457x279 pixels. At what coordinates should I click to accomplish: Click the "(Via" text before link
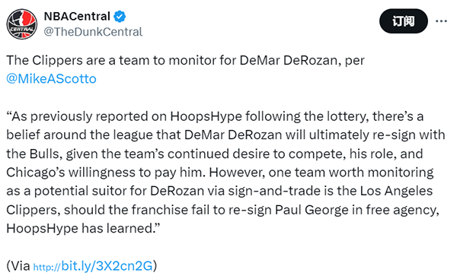pyautogui.click(x=18, y=265)
